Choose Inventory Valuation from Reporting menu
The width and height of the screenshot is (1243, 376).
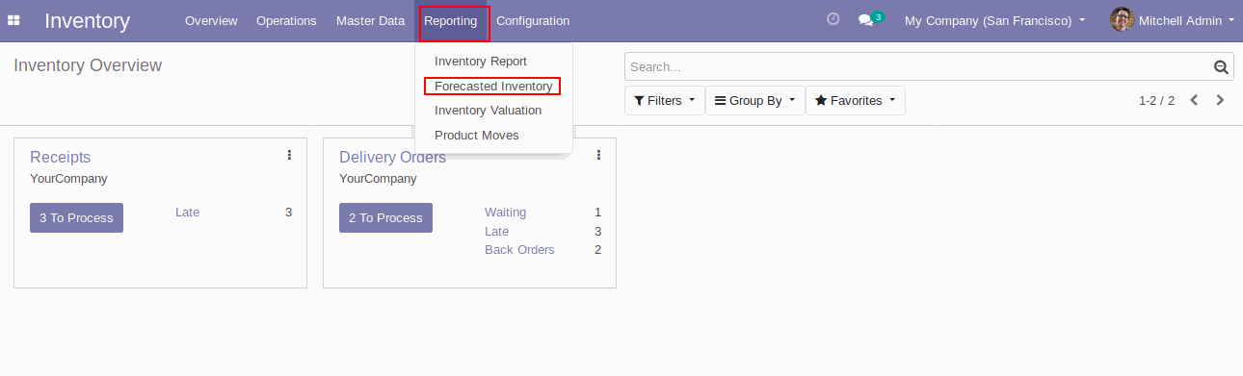point(488,111)
